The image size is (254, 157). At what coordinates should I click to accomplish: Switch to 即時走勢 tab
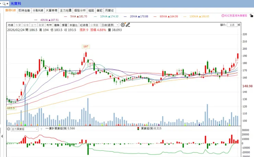click(24, 11)
